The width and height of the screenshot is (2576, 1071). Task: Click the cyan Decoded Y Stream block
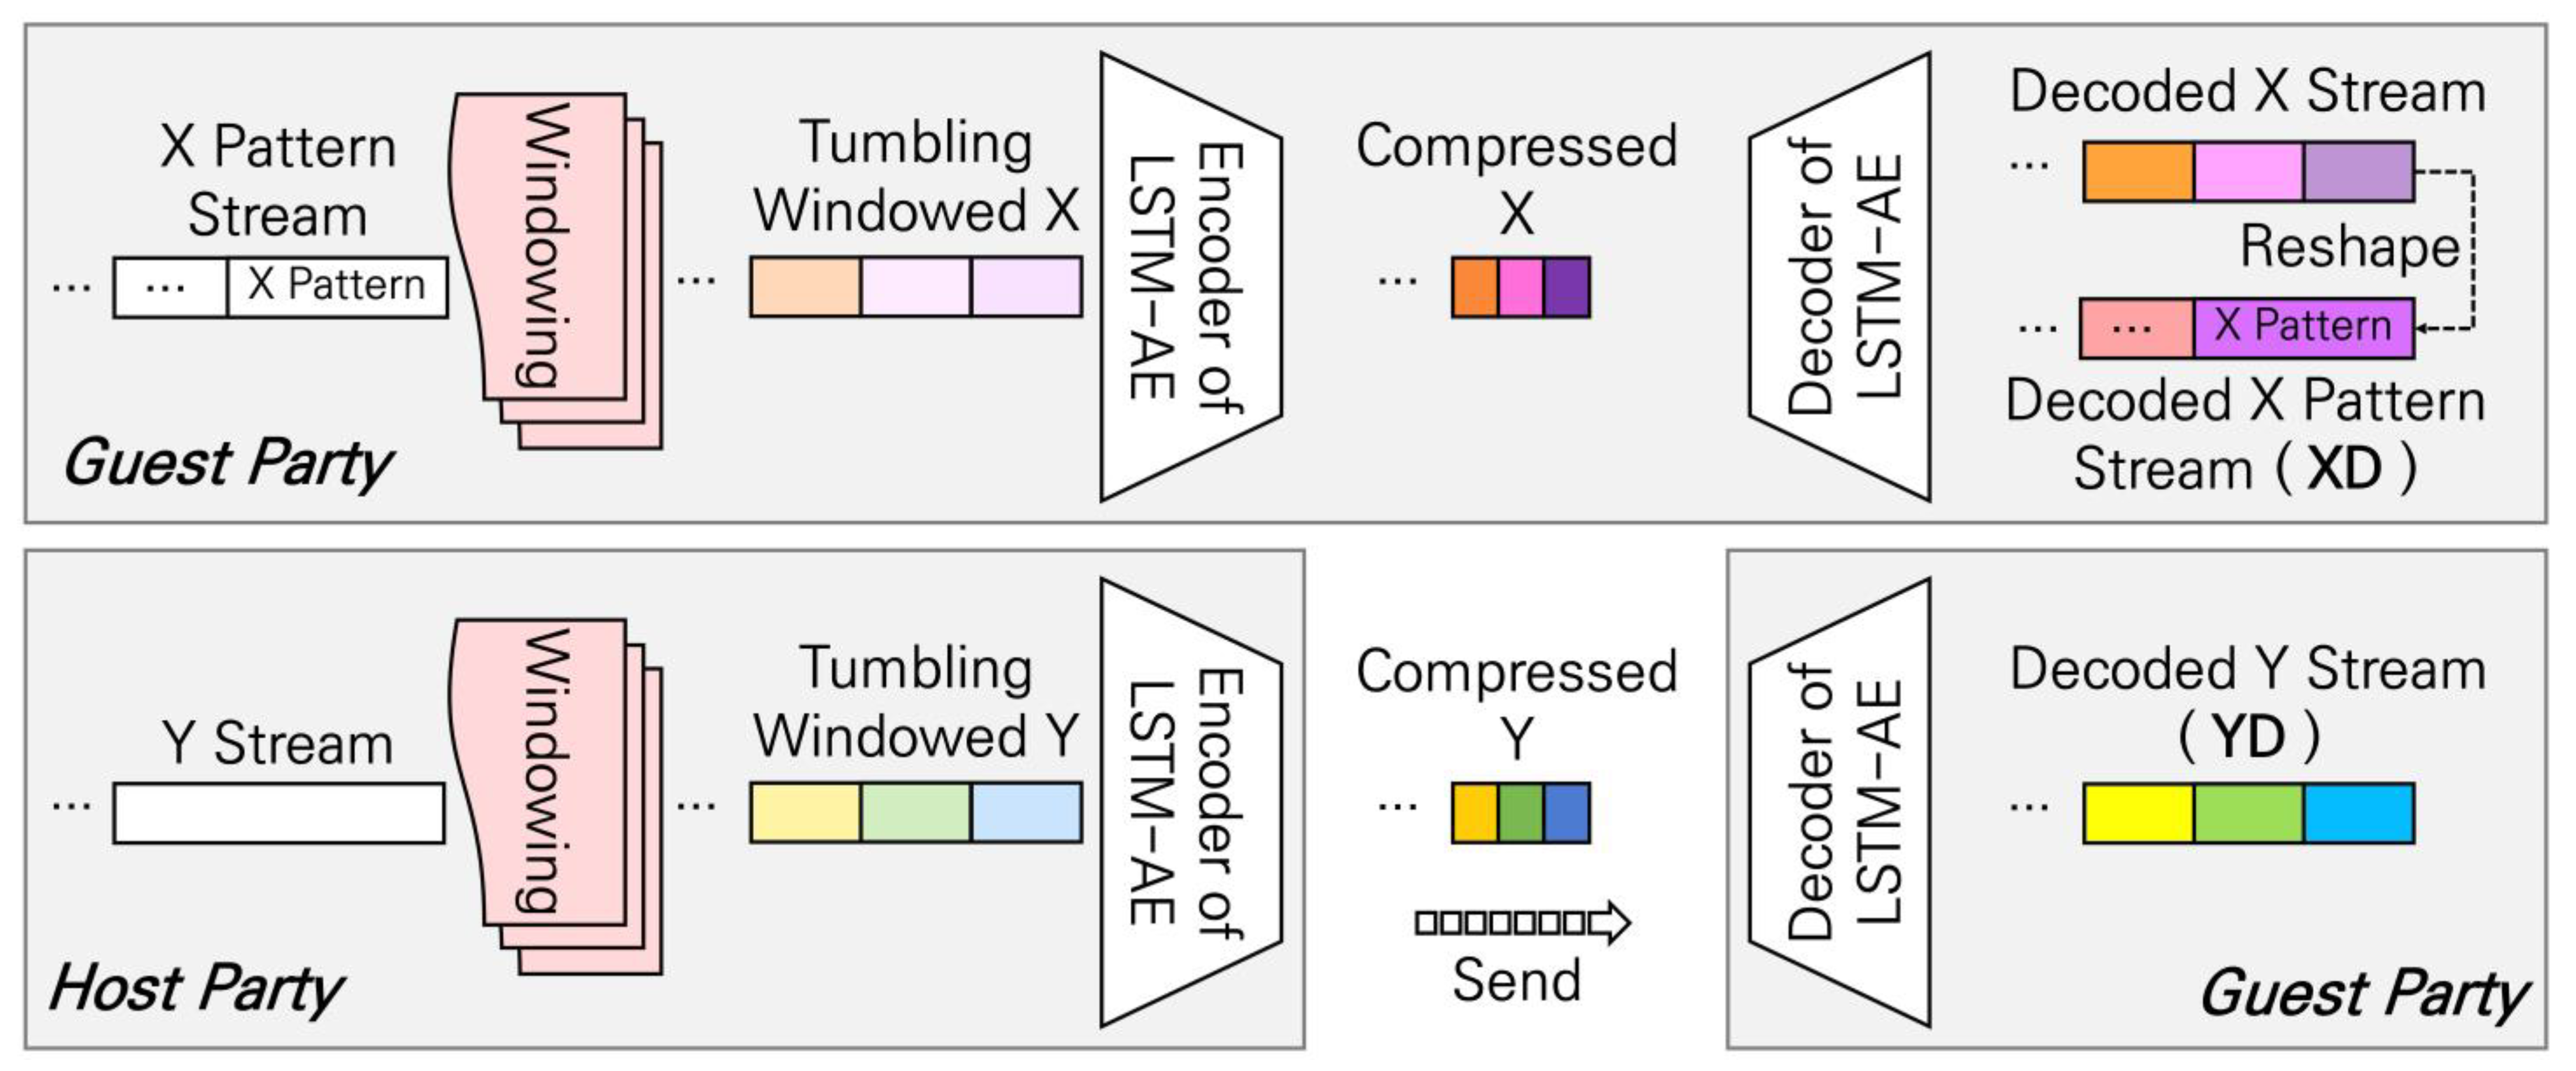(x=2359, y=813)
